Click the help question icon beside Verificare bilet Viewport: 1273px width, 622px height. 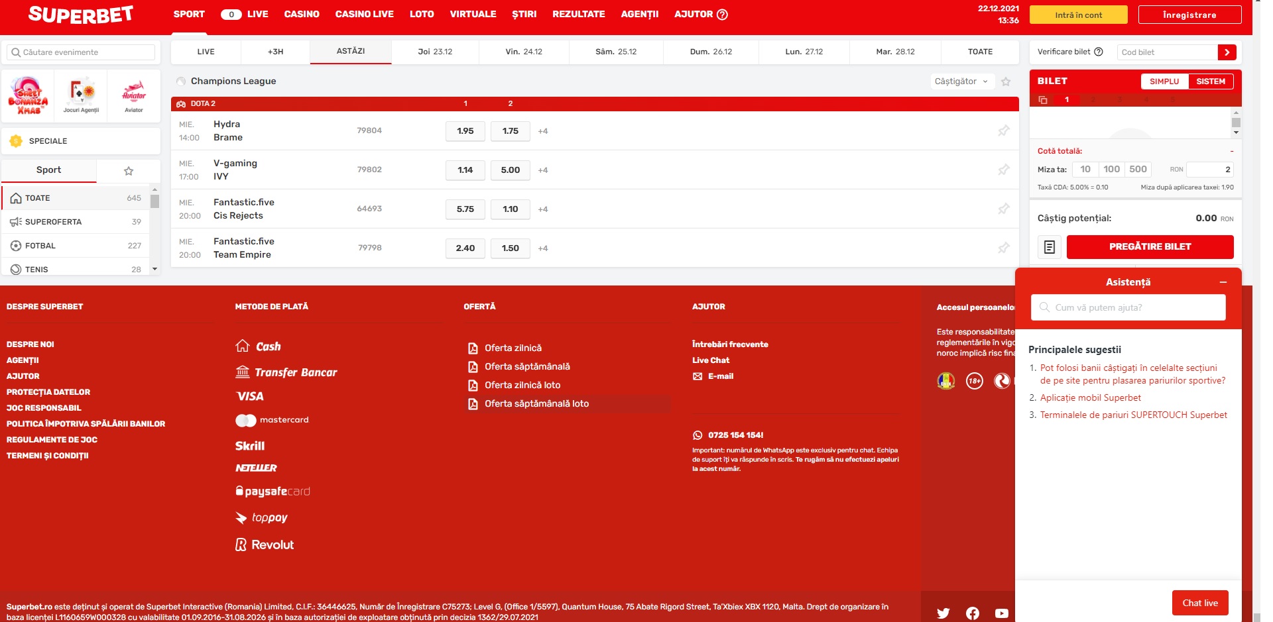point(1098,52)
